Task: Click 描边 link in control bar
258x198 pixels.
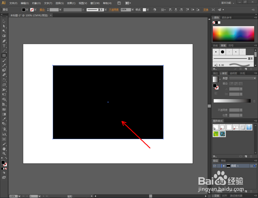Action: coord(42,10)
